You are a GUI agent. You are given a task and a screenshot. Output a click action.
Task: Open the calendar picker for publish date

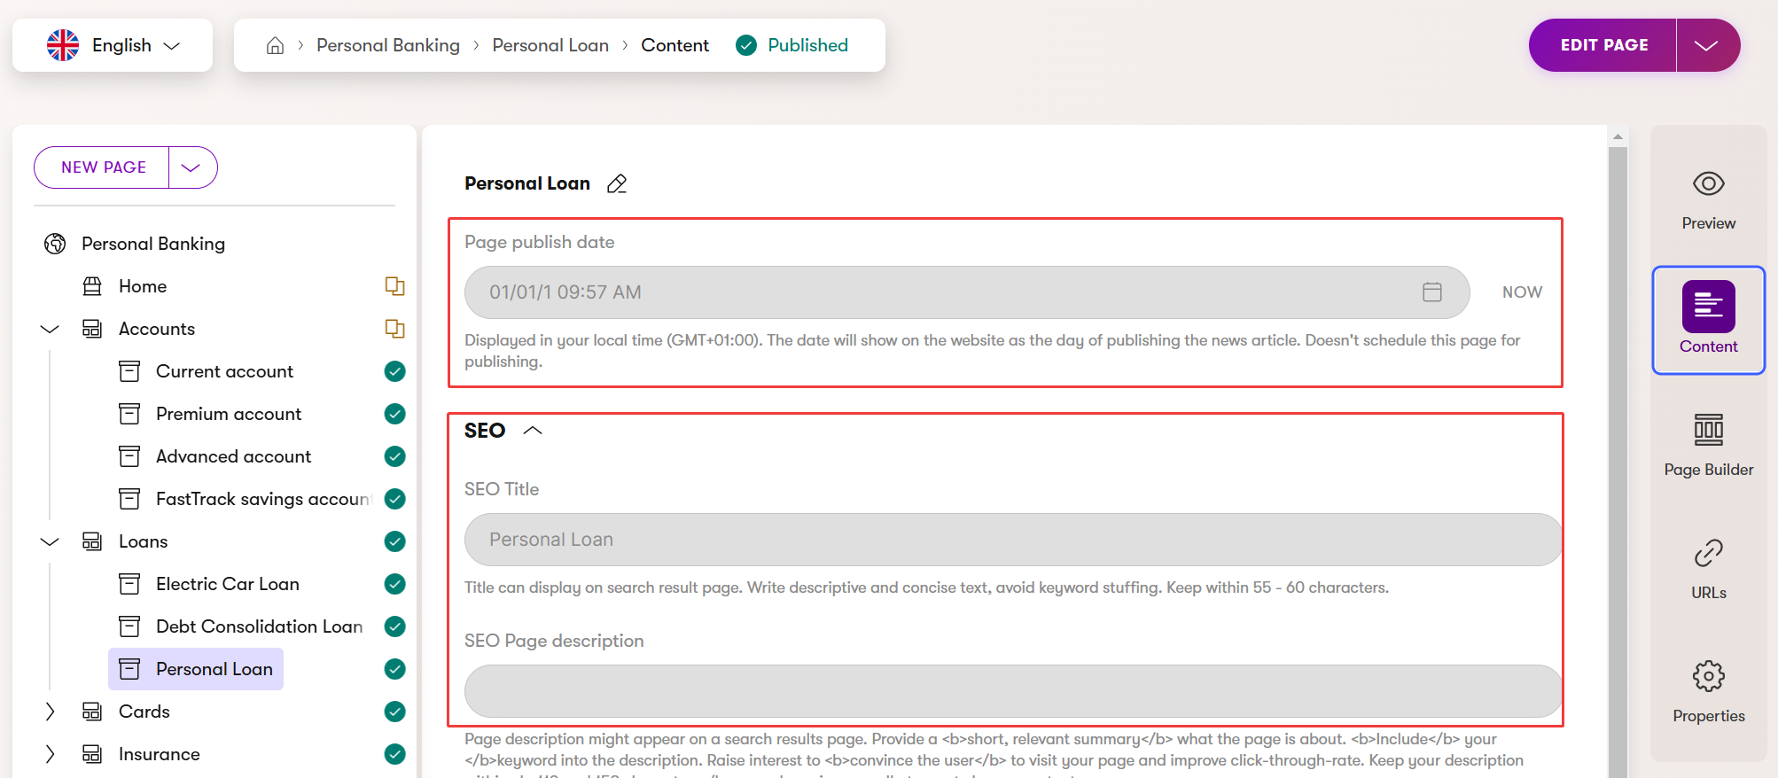click(x=1431, y=292)
